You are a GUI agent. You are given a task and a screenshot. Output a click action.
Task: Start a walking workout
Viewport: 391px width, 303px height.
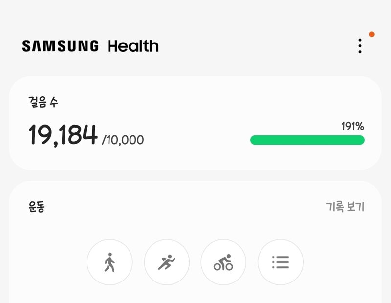pos(109,262)
